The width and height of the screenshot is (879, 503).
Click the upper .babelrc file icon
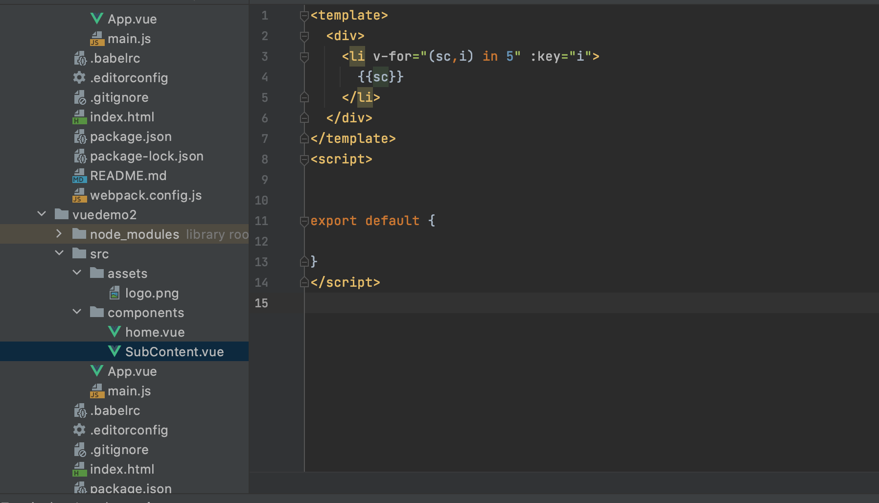pyautogui.click(x=80, y=58)
